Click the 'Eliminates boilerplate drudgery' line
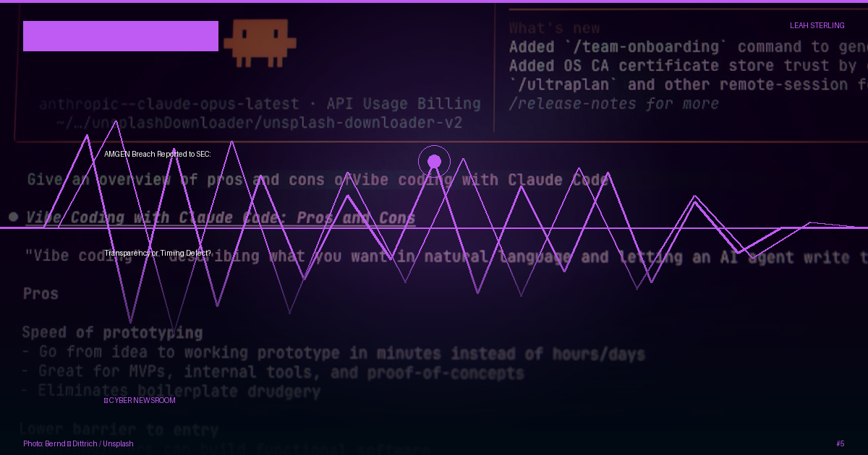868x455 pixels. tap(171, 392)
